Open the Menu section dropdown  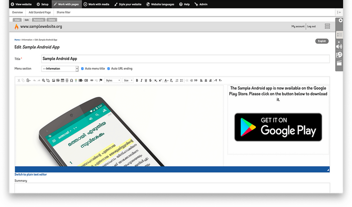tap(60, 69)
